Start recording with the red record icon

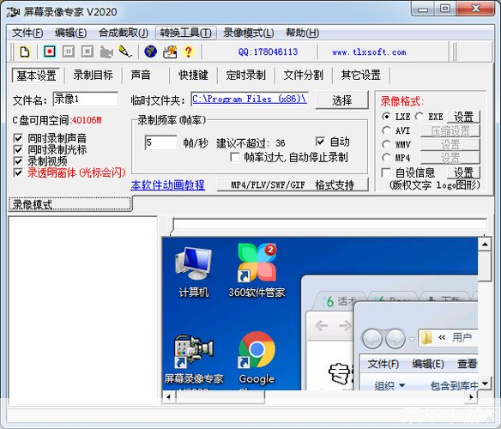50,51
